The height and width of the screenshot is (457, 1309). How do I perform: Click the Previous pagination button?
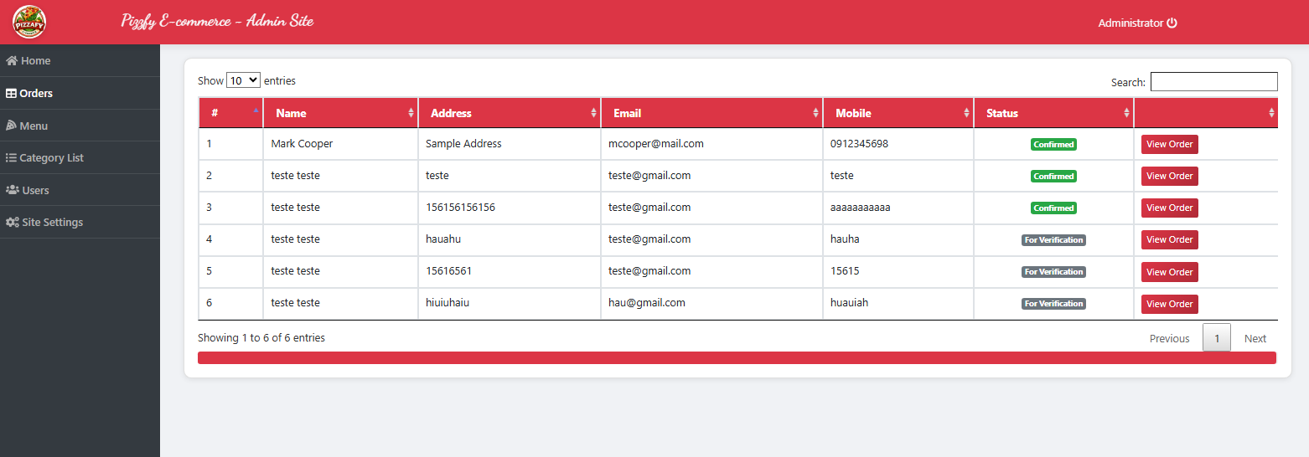(x=1169, y=338)
